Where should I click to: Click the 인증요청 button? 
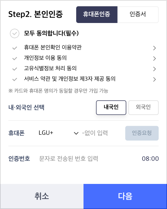point(142,133)
